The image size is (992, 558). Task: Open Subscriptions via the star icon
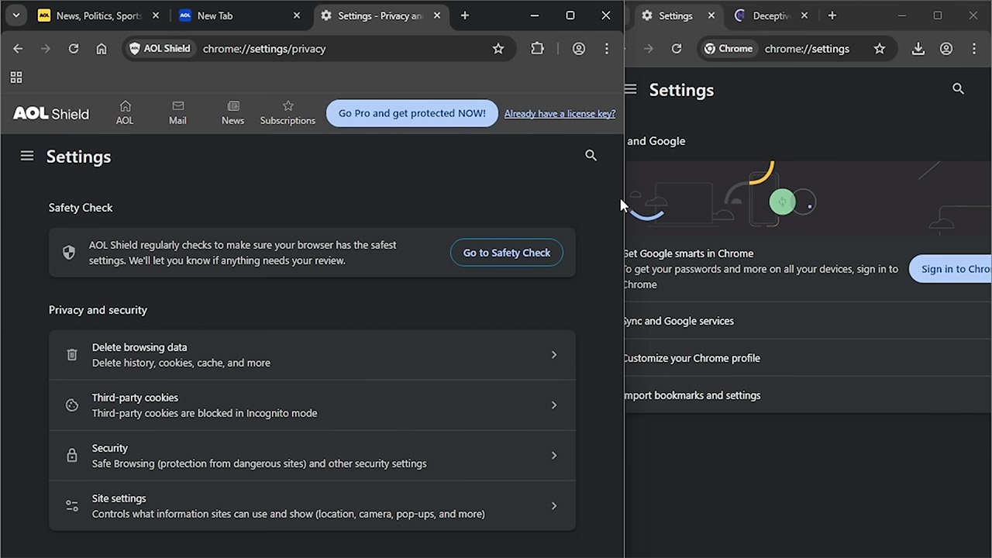click(x=288, y=112)
